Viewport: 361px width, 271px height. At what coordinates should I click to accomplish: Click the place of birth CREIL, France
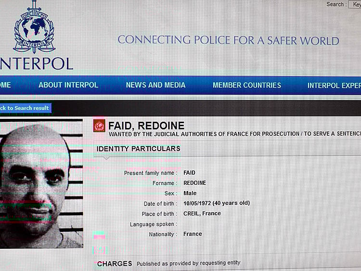pyautogui.click(x=202, y=213)
